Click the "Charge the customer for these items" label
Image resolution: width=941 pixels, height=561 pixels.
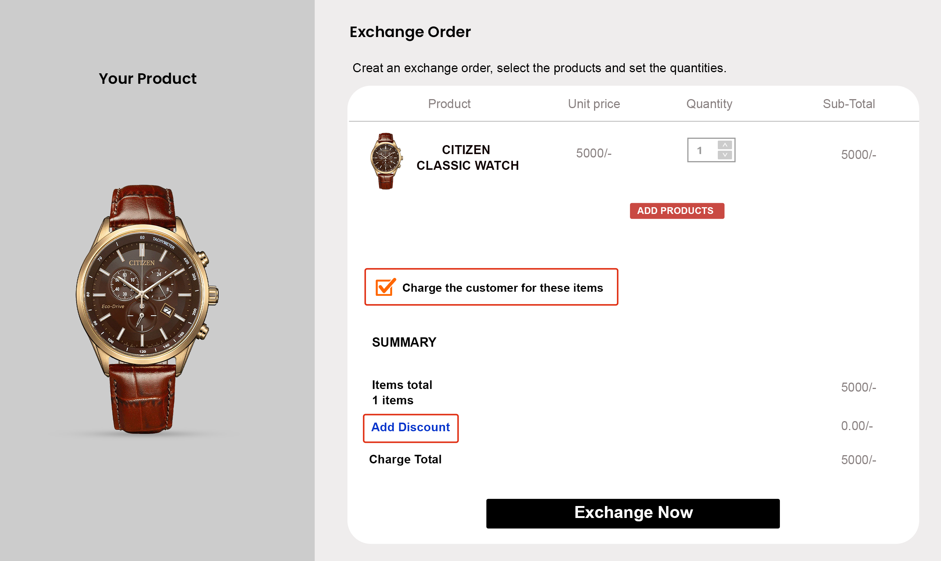tap(502, 288)
